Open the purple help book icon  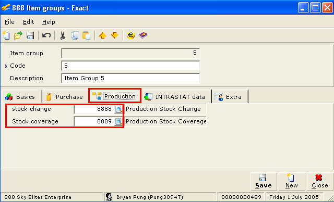pyautogui.click(x=143, y=35)
